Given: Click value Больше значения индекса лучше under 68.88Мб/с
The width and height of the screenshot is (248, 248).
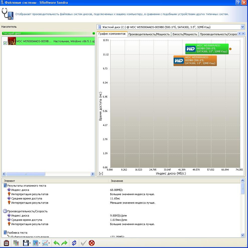Looking at the screenshot, I should (132, 194).
